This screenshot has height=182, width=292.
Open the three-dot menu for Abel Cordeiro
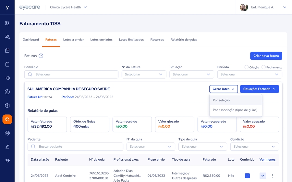(x=273, y=176)
